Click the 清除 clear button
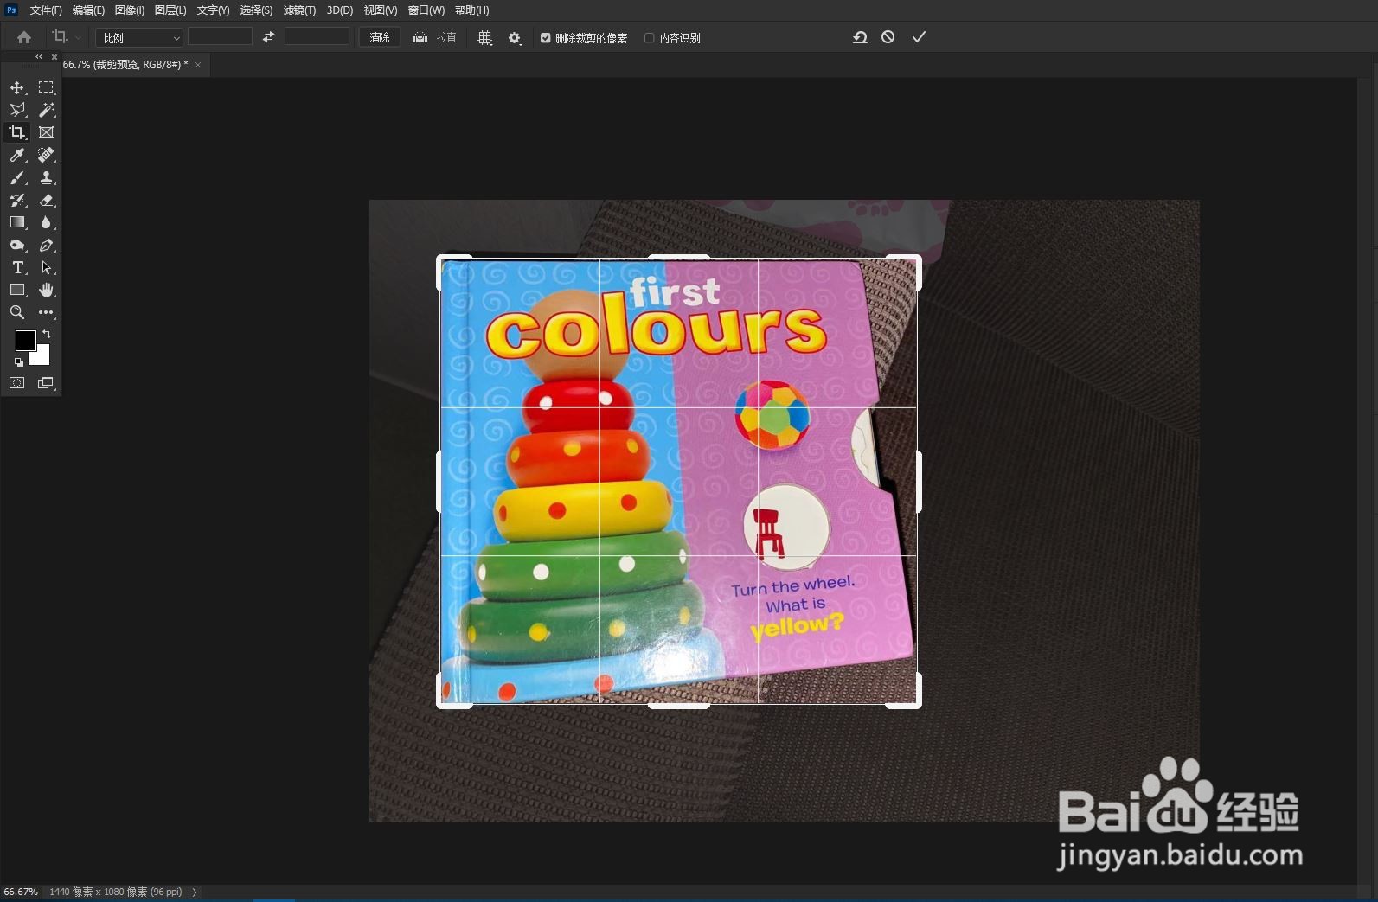 click(380, 37)
